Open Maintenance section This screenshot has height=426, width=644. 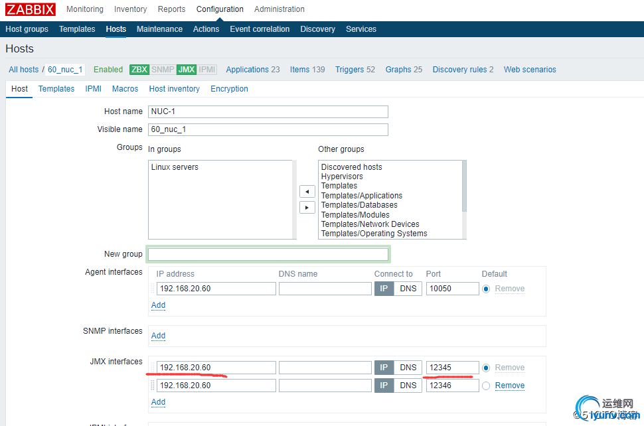[x=159, y=29]
